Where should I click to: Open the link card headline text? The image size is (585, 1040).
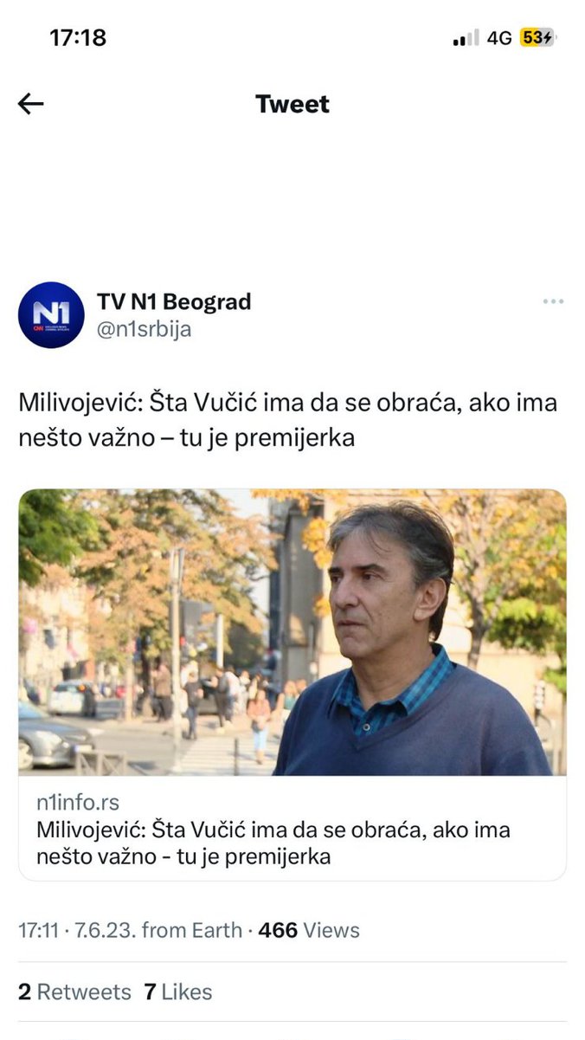pyautogui.click(x=273, y=843)
